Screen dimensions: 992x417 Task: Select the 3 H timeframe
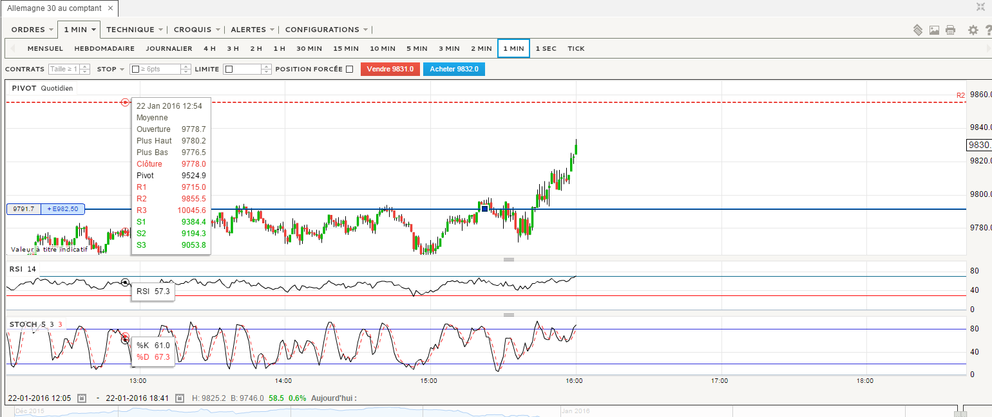pyautogui.click(x=233, y=48)
